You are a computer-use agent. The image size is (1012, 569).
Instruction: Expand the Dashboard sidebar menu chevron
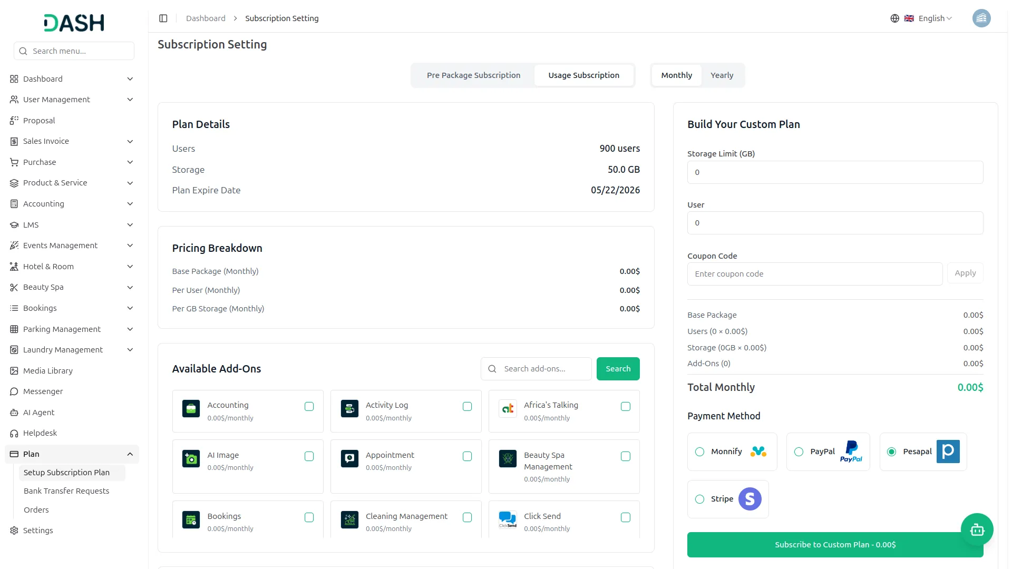click(130, 79)
